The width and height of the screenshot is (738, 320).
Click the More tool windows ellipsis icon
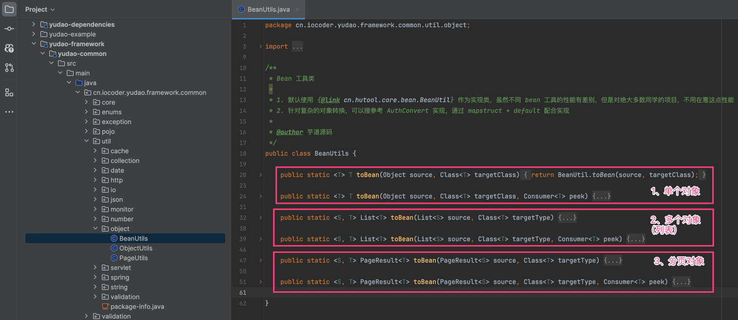pyautogui.click(x=9, y=112)
